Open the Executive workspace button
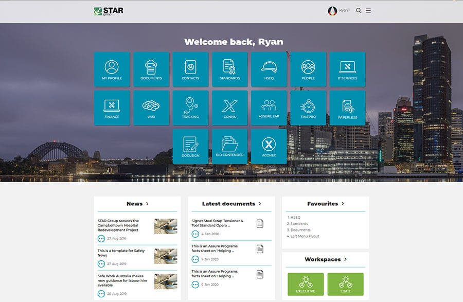 click(x=306, y=284)
